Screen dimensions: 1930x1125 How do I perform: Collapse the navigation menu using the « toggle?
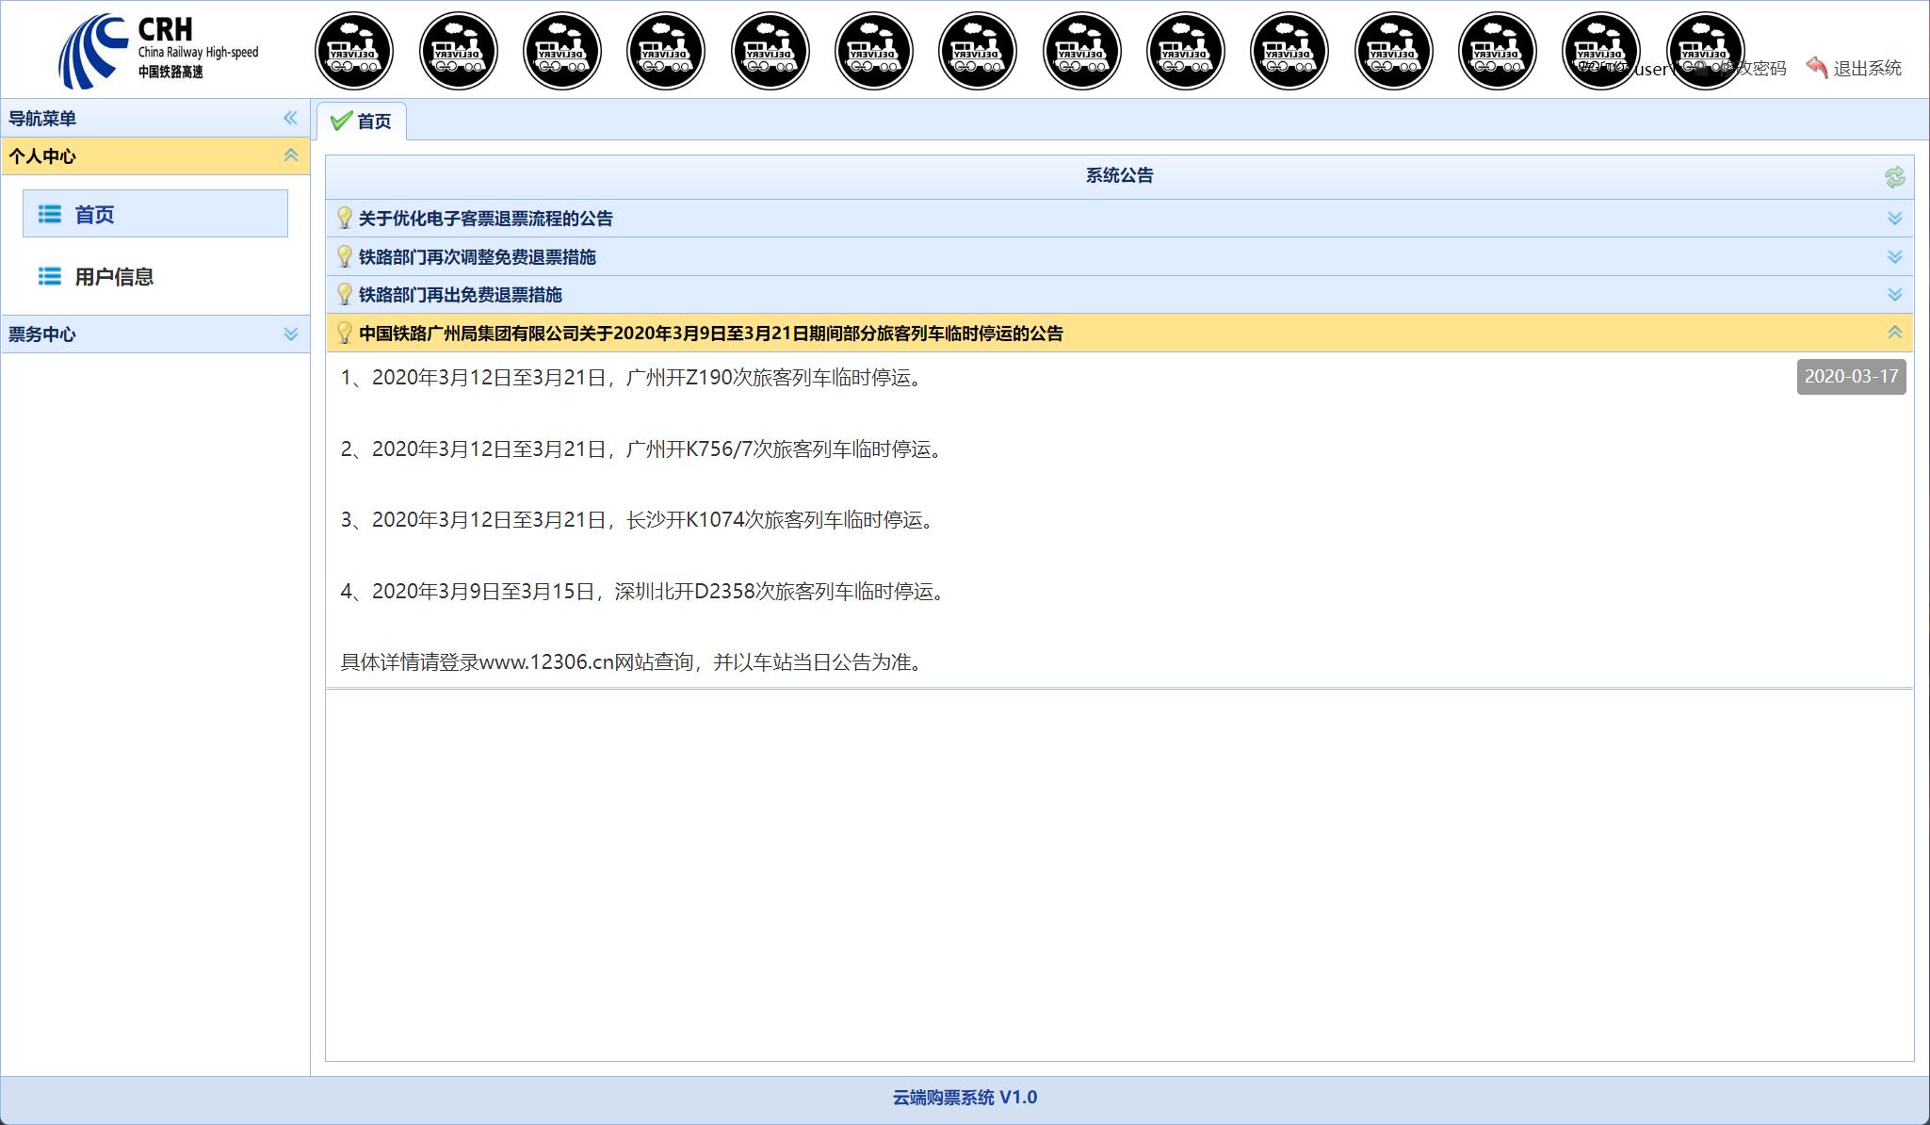point(290,118)
